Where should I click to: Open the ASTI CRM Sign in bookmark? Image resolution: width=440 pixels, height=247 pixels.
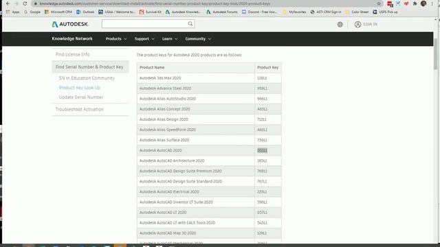pos(326,12)
